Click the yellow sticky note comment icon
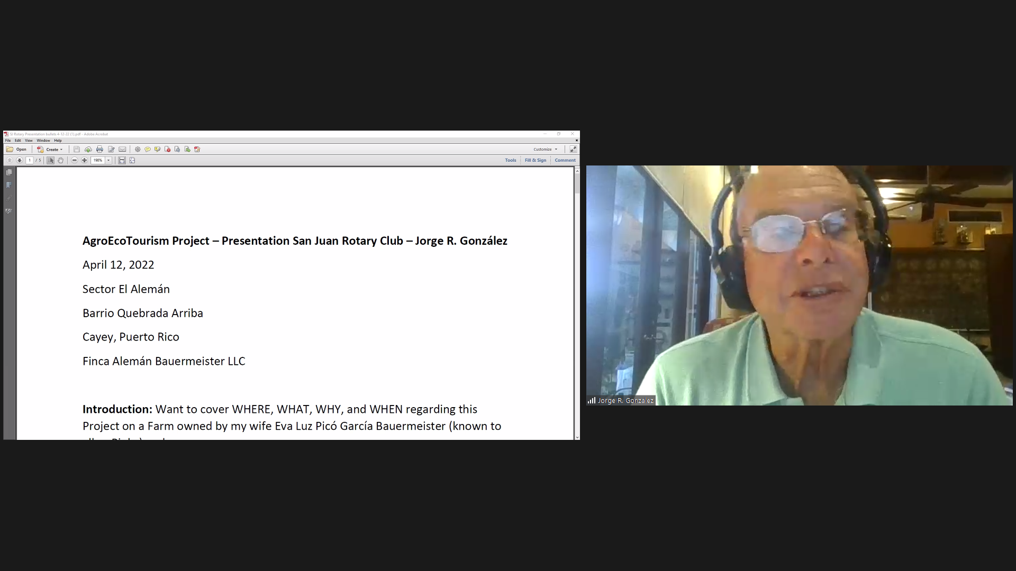Image resolution: width=1016 pixels, height=571 pixels. pyautogui.click(x=148, y=150)
